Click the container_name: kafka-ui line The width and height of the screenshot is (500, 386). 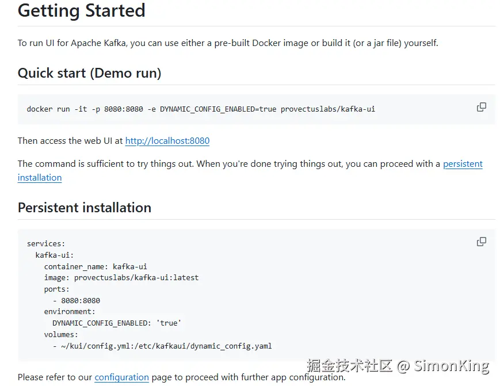[96, 266]
